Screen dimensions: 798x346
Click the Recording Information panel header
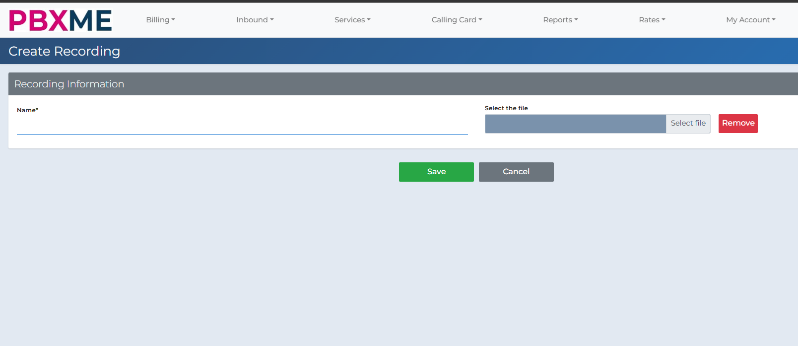[x=69, y=84]
